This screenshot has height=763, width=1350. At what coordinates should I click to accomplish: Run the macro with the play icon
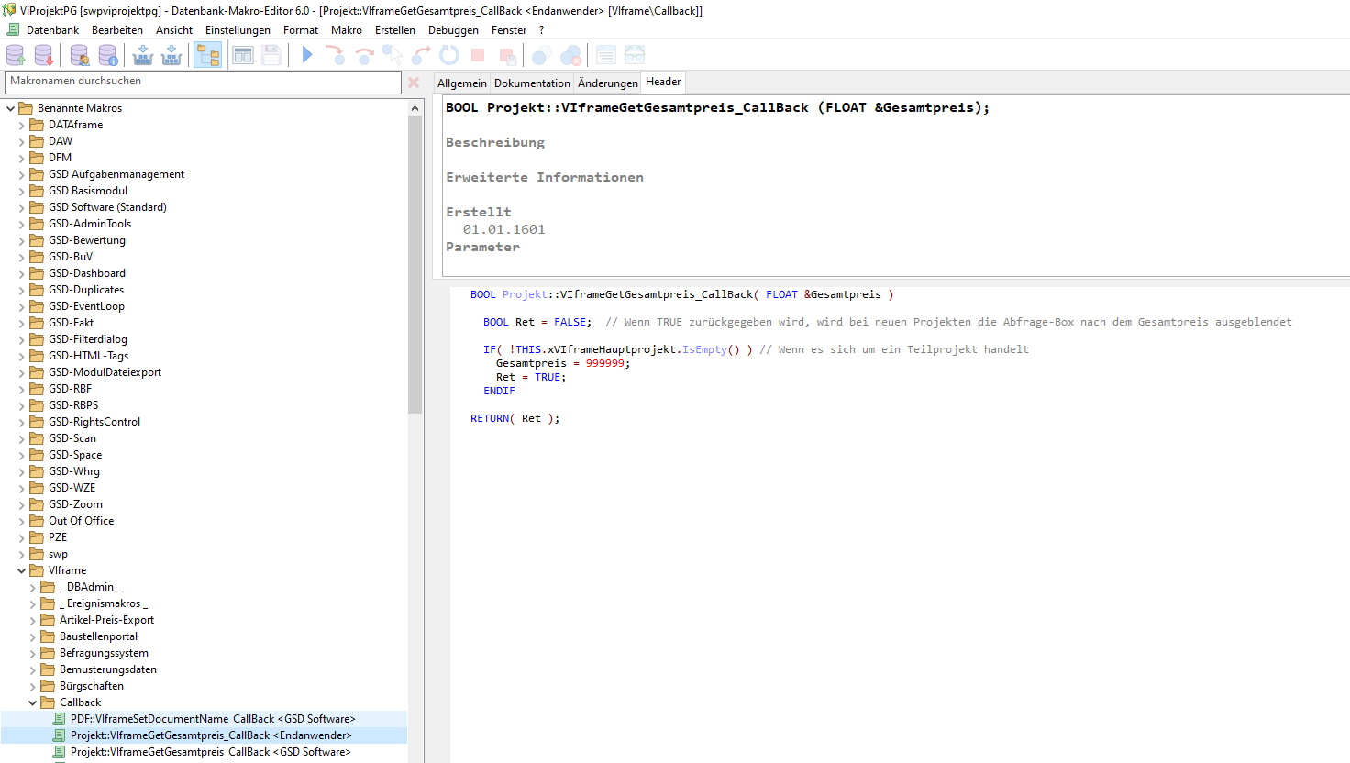(307, 55)
